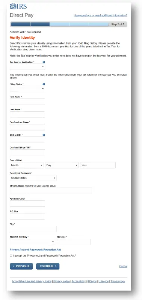Image resolution: width=142 pixels, height=300 pixels.
Task: Tick the Privacy Act acceptance checkbox
Action: [x=11, y=256]
